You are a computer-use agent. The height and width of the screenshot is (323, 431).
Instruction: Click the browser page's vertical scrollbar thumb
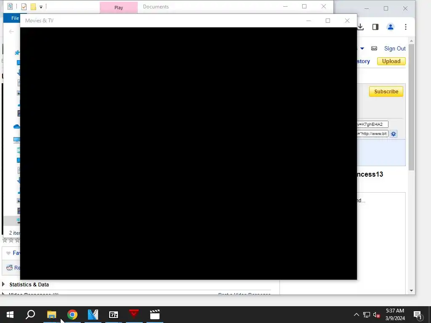pos(411,107)
